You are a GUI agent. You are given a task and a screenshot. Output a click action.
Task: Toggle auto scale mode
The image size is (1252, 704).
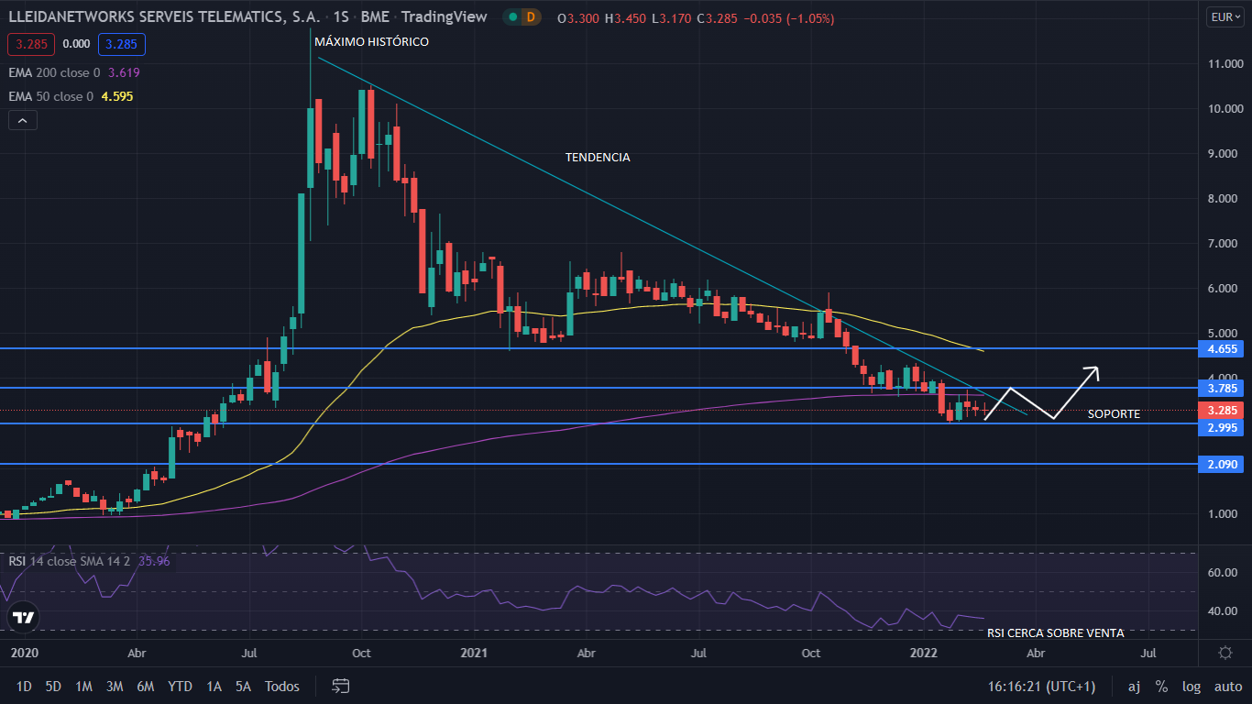pyautogui.click(x=1227, y=686)
